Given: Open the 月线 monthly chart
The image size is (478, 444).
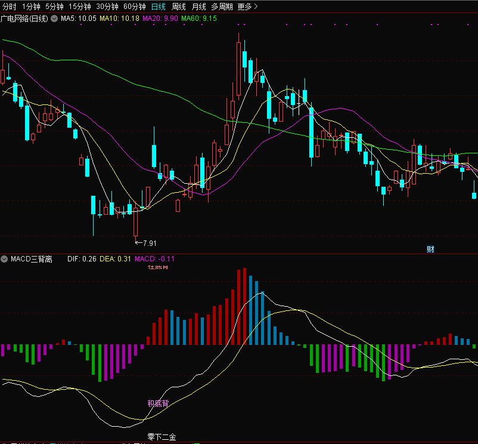Looking at the screenshot, I should [x=199, y=7].
